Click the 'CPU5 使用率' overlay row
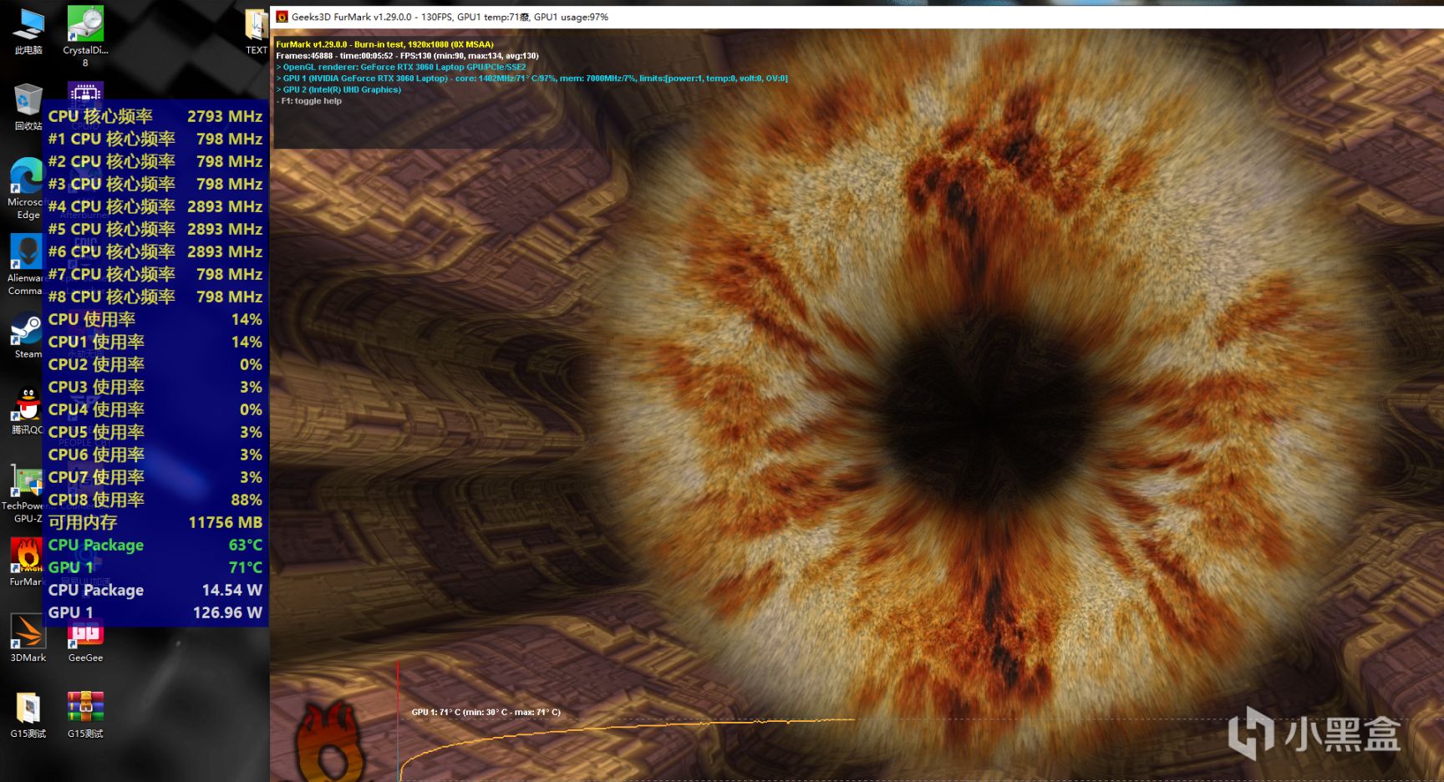The image size is (1444, 782). point(155,432)
